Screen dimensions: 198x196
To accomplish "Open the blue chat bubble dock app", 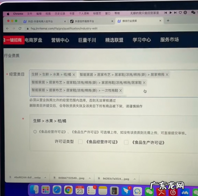I will pos(137,191).
